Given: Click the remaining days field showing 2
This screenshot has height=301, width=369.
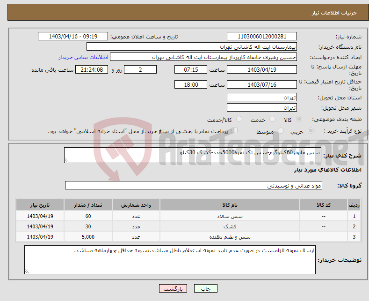Looking at the screenshot, I should pyautogui.click(x=140, y=69).
